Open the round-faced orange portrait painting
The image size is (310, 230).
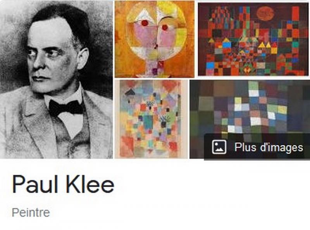155,39
